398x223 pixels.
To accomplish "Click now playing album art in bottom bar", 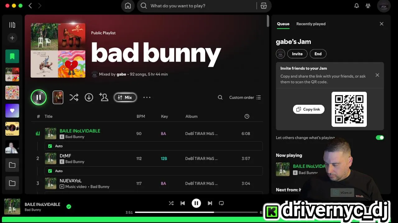I will point(12,207).
